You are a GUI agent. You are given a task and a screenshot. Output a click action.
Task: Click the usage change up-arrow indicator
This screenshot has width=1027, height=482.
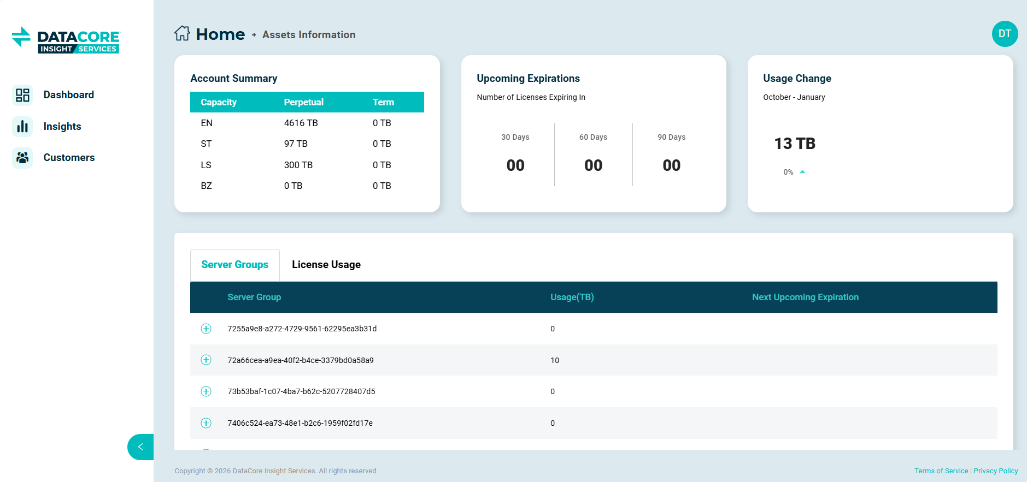pos(802,172)
